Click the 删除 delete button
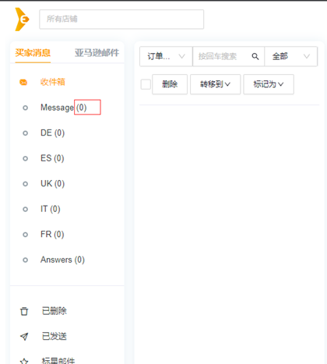 tap(170, 84)
